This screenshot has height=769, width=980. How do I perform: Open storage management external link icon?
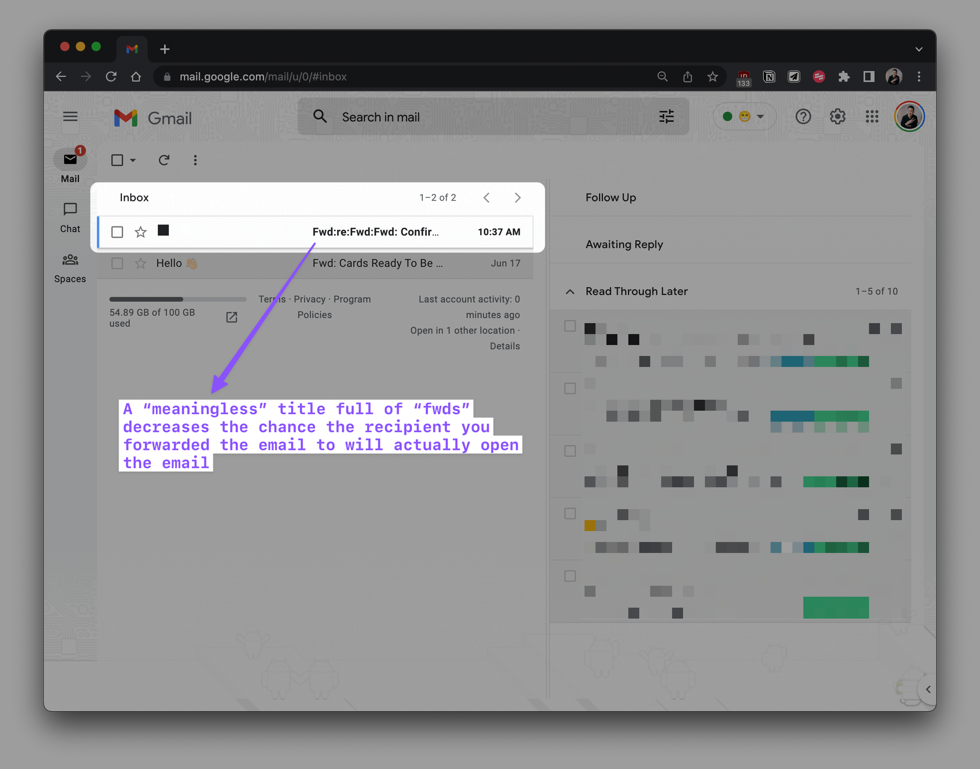tap(232, 317)
